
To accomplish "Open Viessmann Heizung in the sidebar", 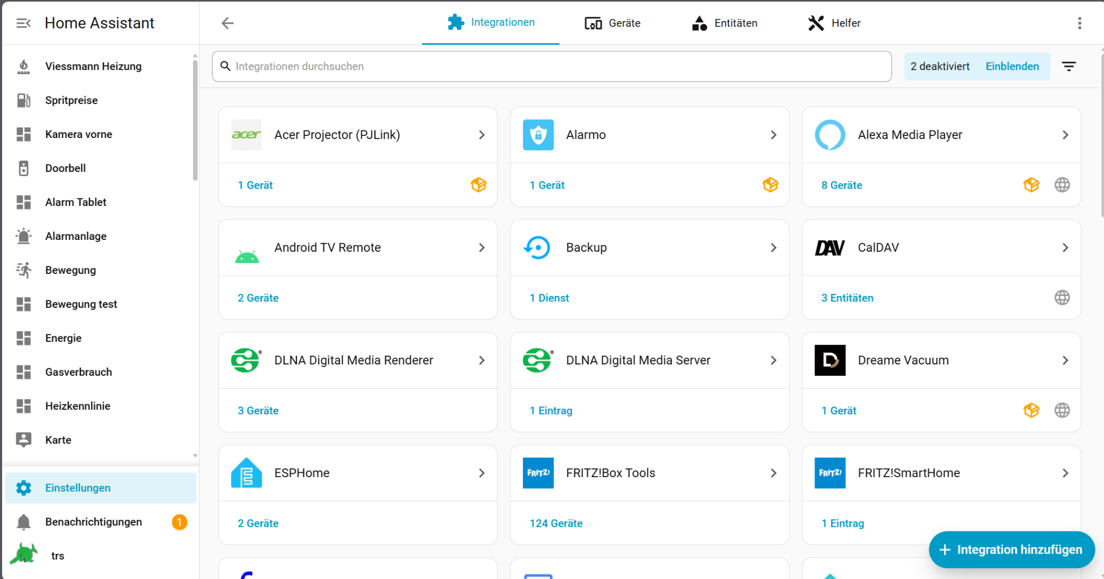I will 100,66.
